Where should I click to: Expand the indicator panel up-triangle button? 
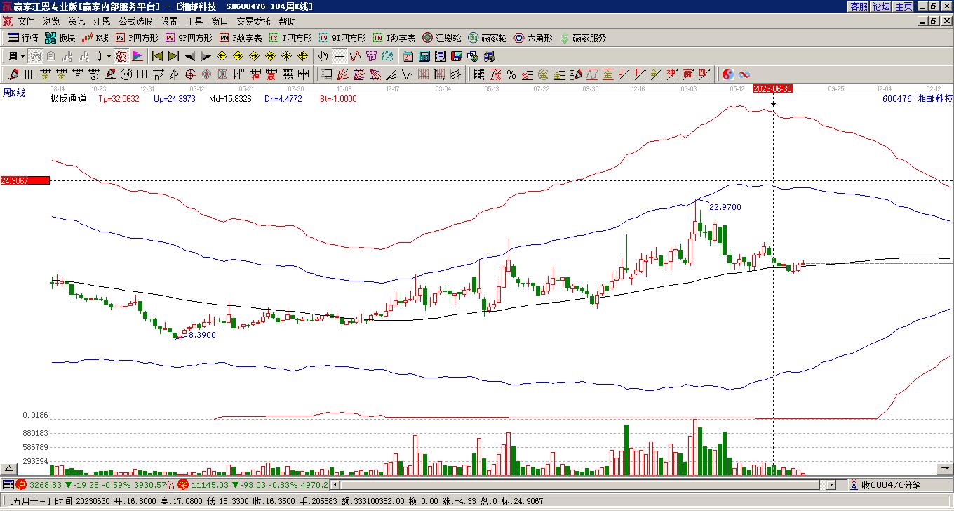9,468
